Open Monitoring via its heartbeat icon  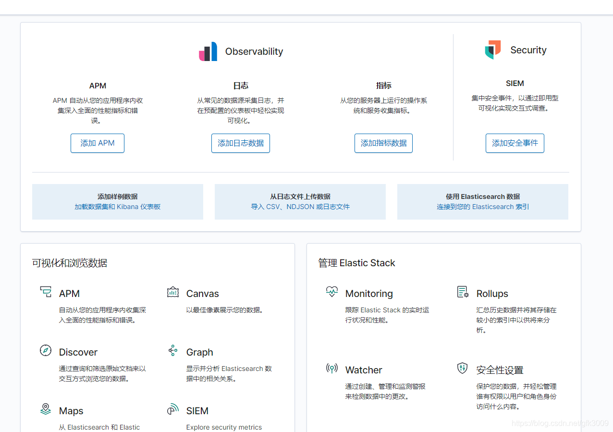point(332,292)
